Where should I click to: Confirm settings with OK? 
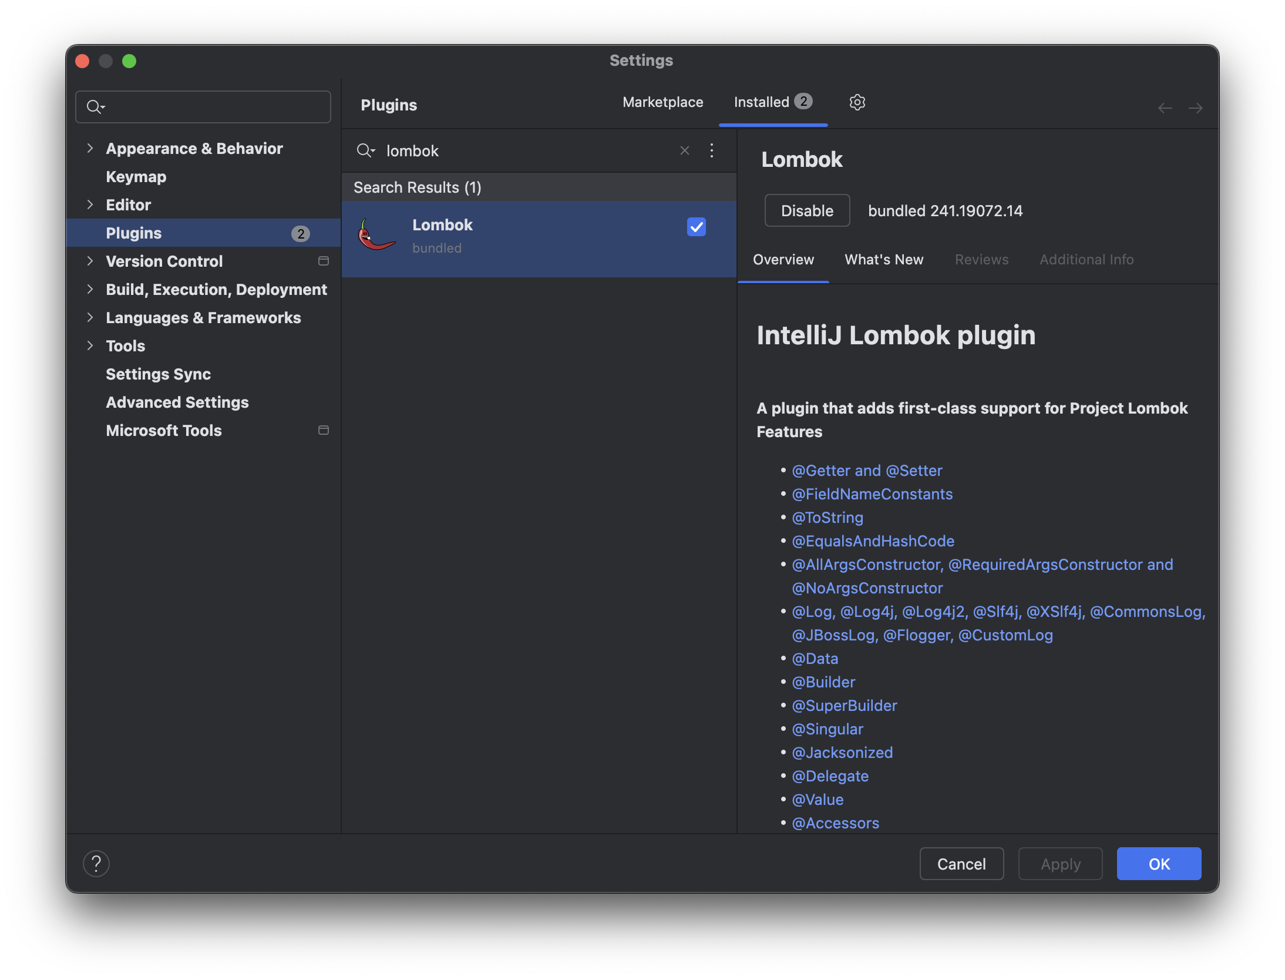[x=1159, y=864]
